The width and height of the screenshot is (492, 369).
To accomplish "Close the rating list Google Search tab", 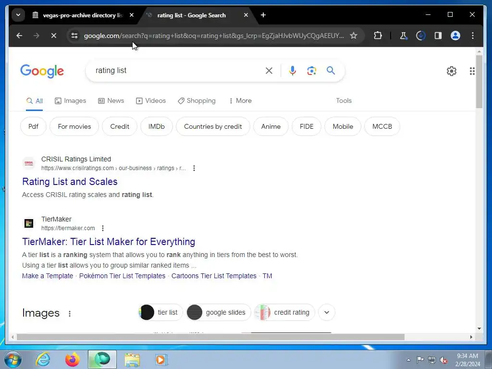I will pos(246,15).
